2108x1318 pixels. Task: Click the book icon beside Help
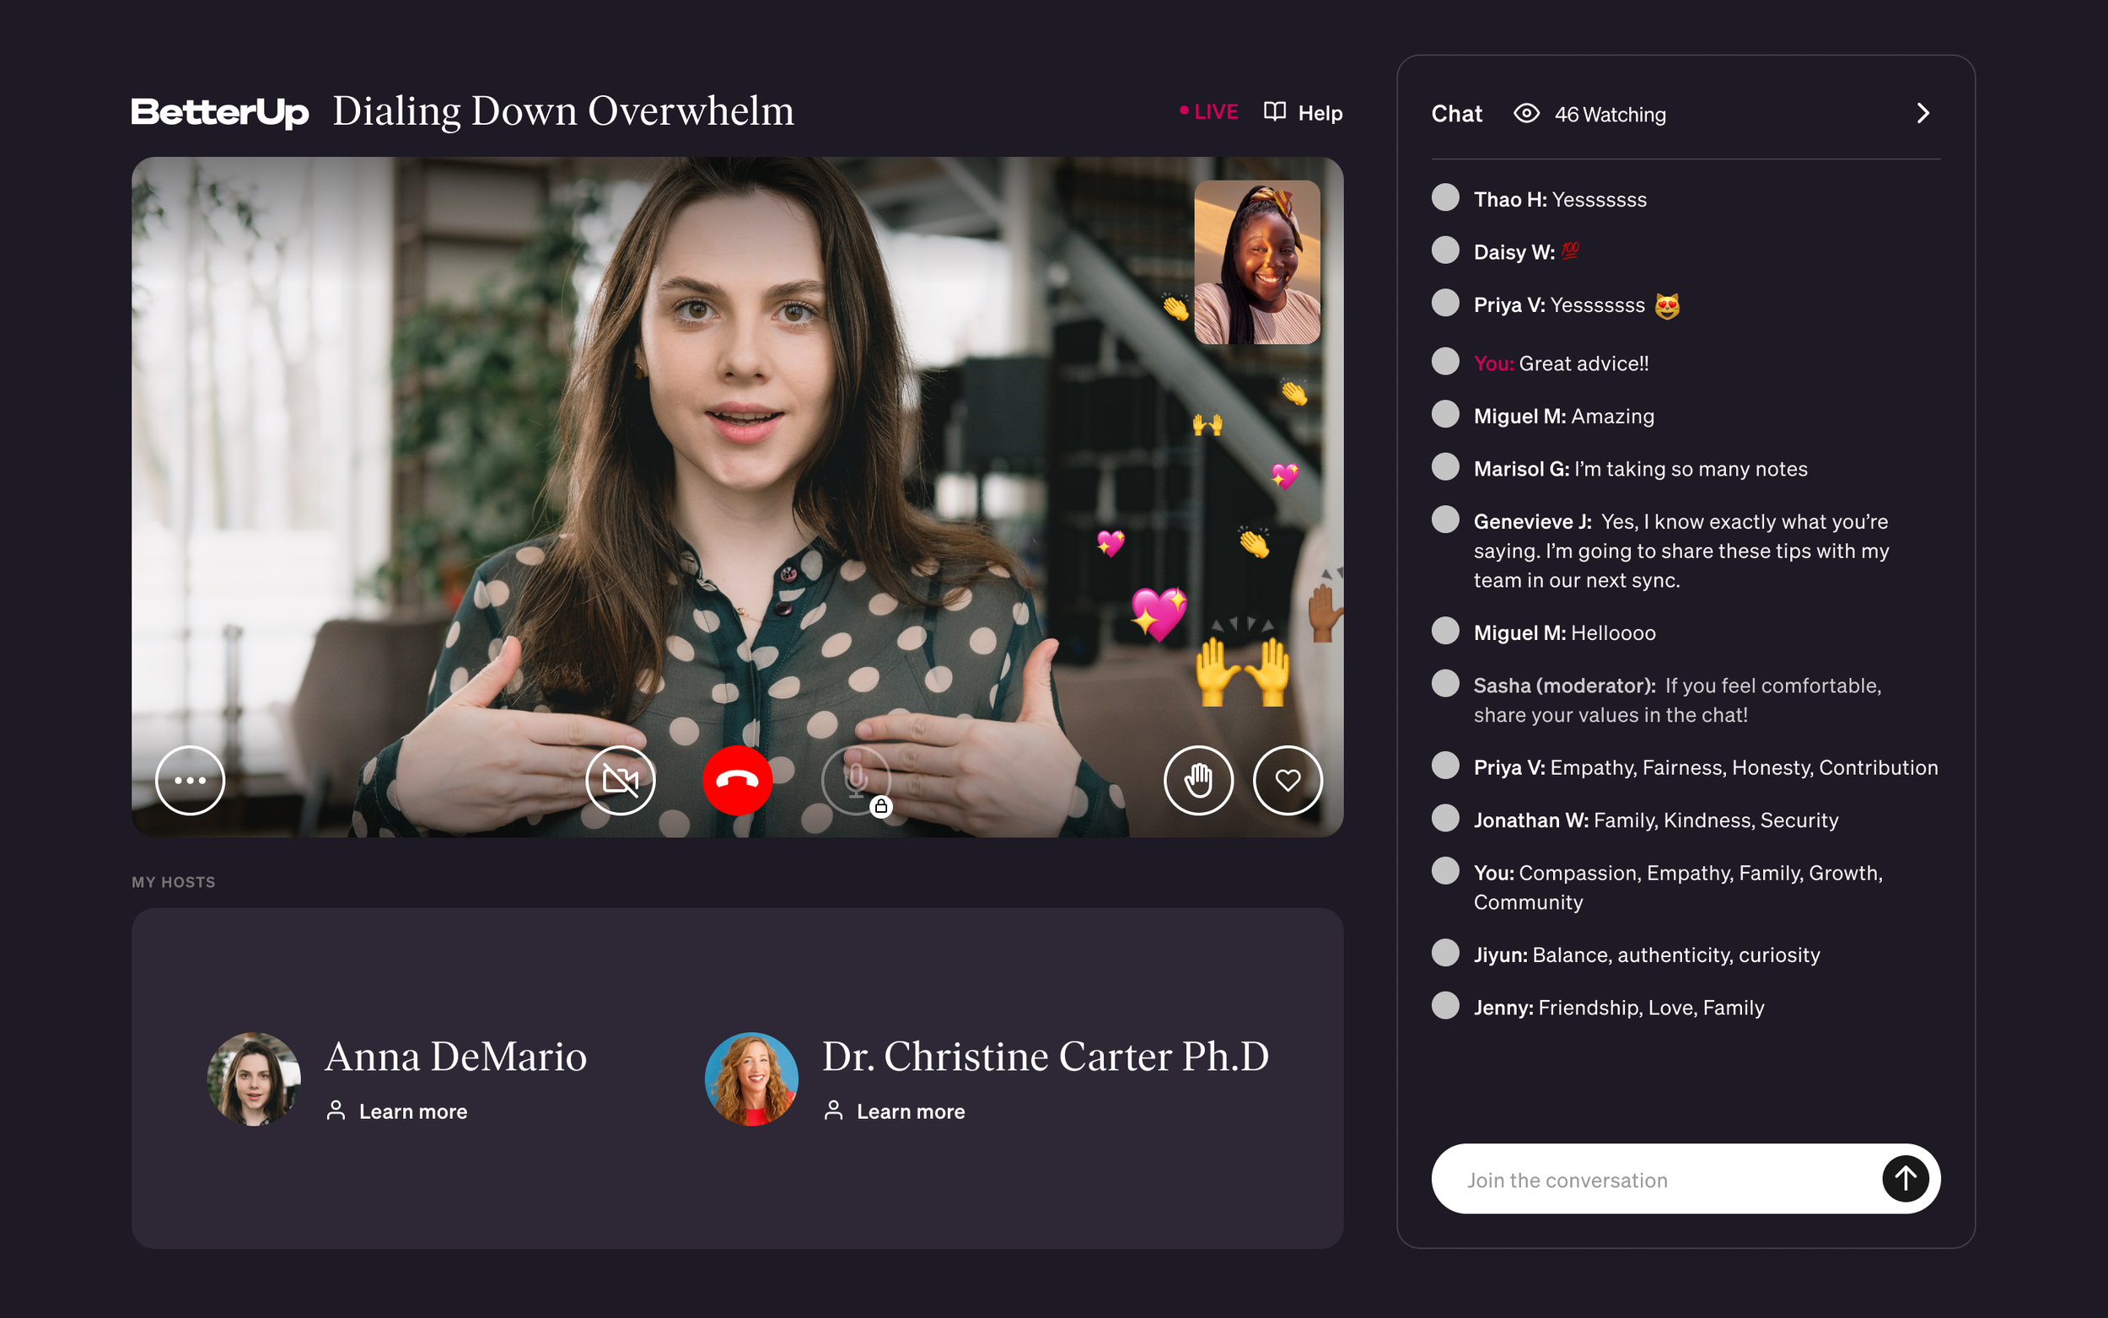pyautogui.click(x=1274, y=111)
